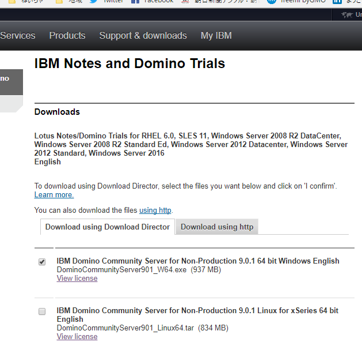Click the Facebook bookmark icon
This screenshot has height=342, width=362.
pyautogui.click(x=135, y=1)
